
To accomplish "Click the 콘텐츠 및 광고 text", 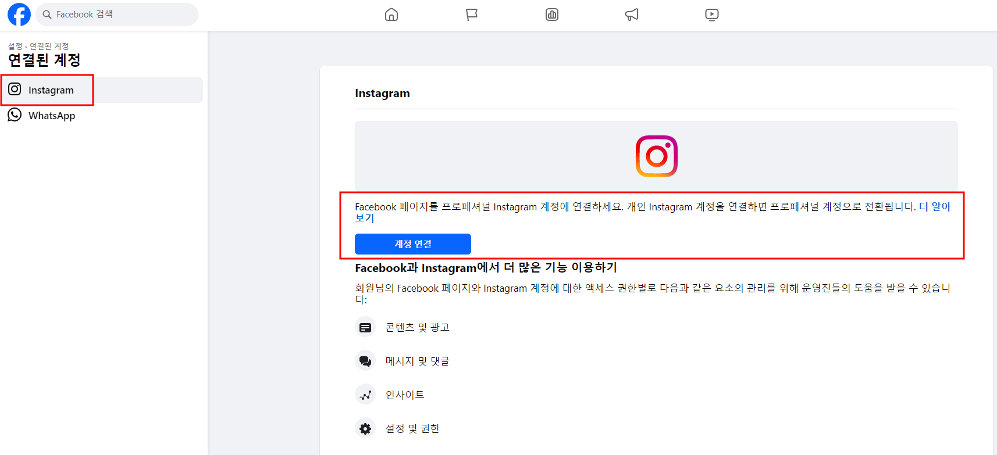I will click(418, 327).
